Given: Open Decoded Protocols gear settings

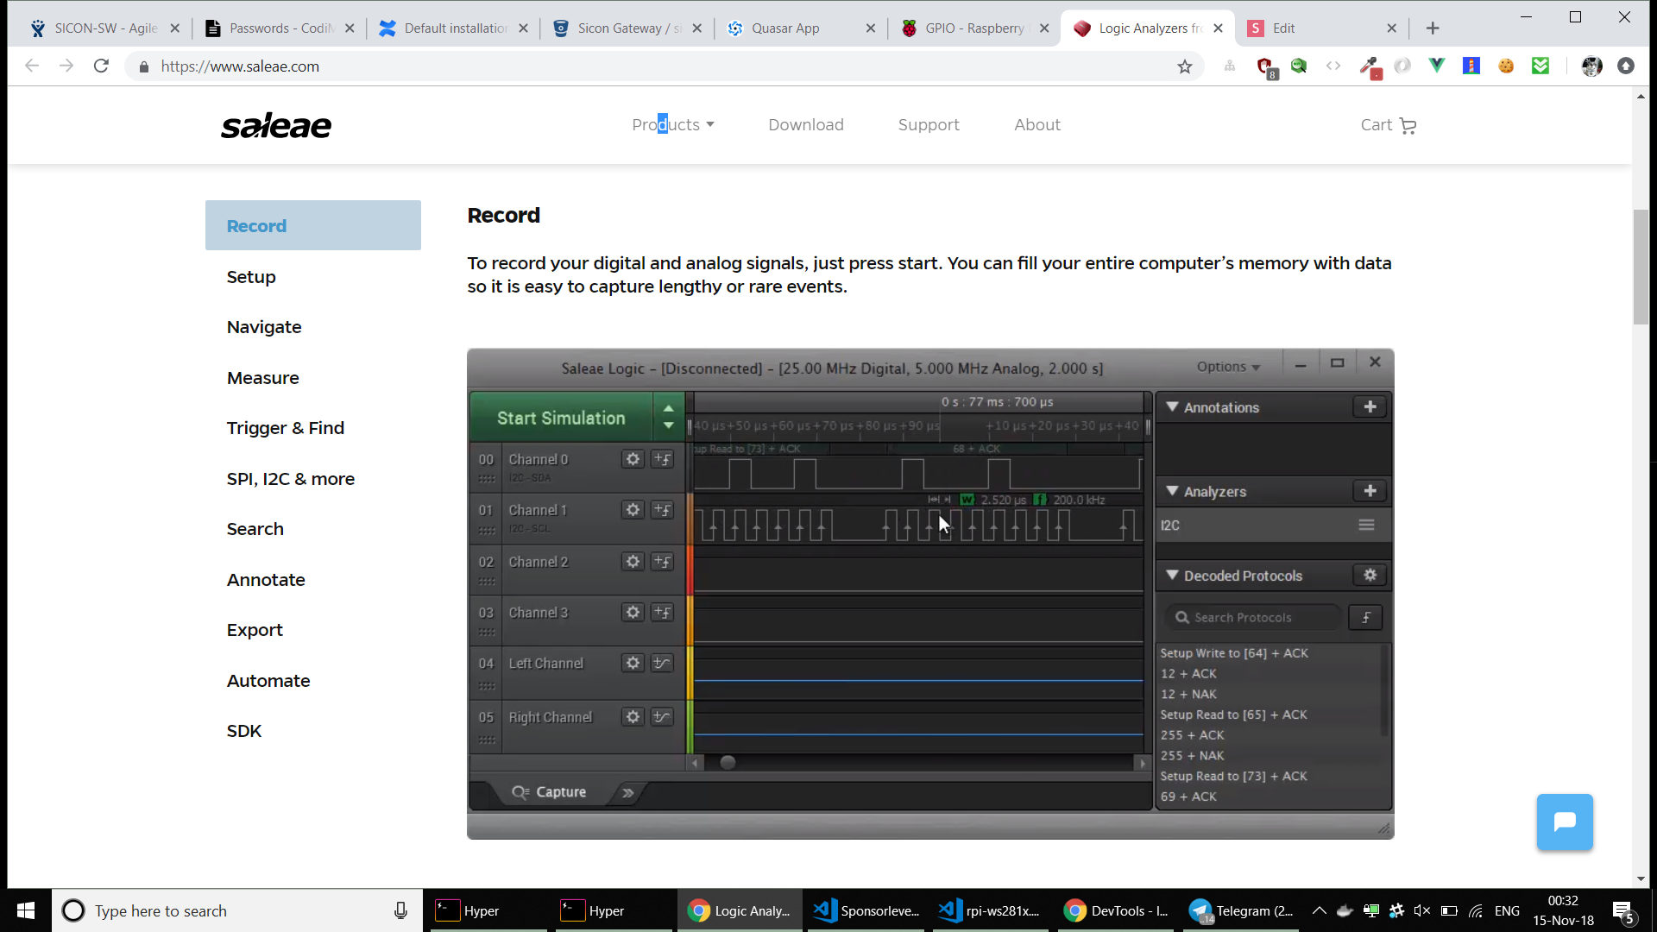Looking at the screenshot, I should click(1370, 576).
